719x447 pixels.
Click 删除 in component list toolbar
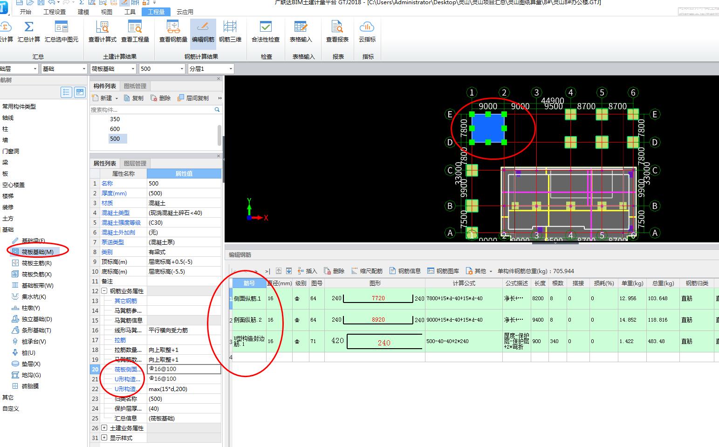coord(161,98)
